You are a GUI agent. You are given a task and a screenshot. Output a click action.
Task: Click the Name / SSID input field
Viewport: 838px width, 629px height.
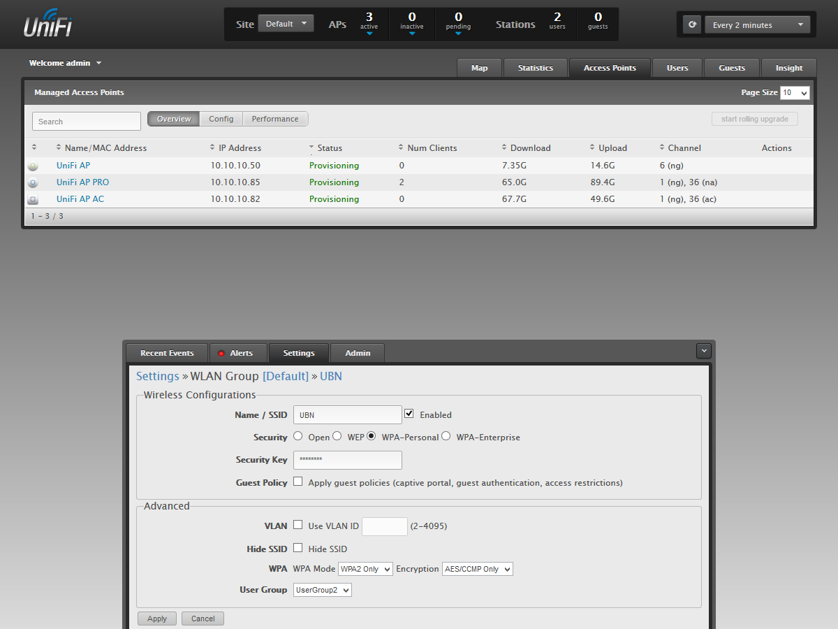(348, 414)
